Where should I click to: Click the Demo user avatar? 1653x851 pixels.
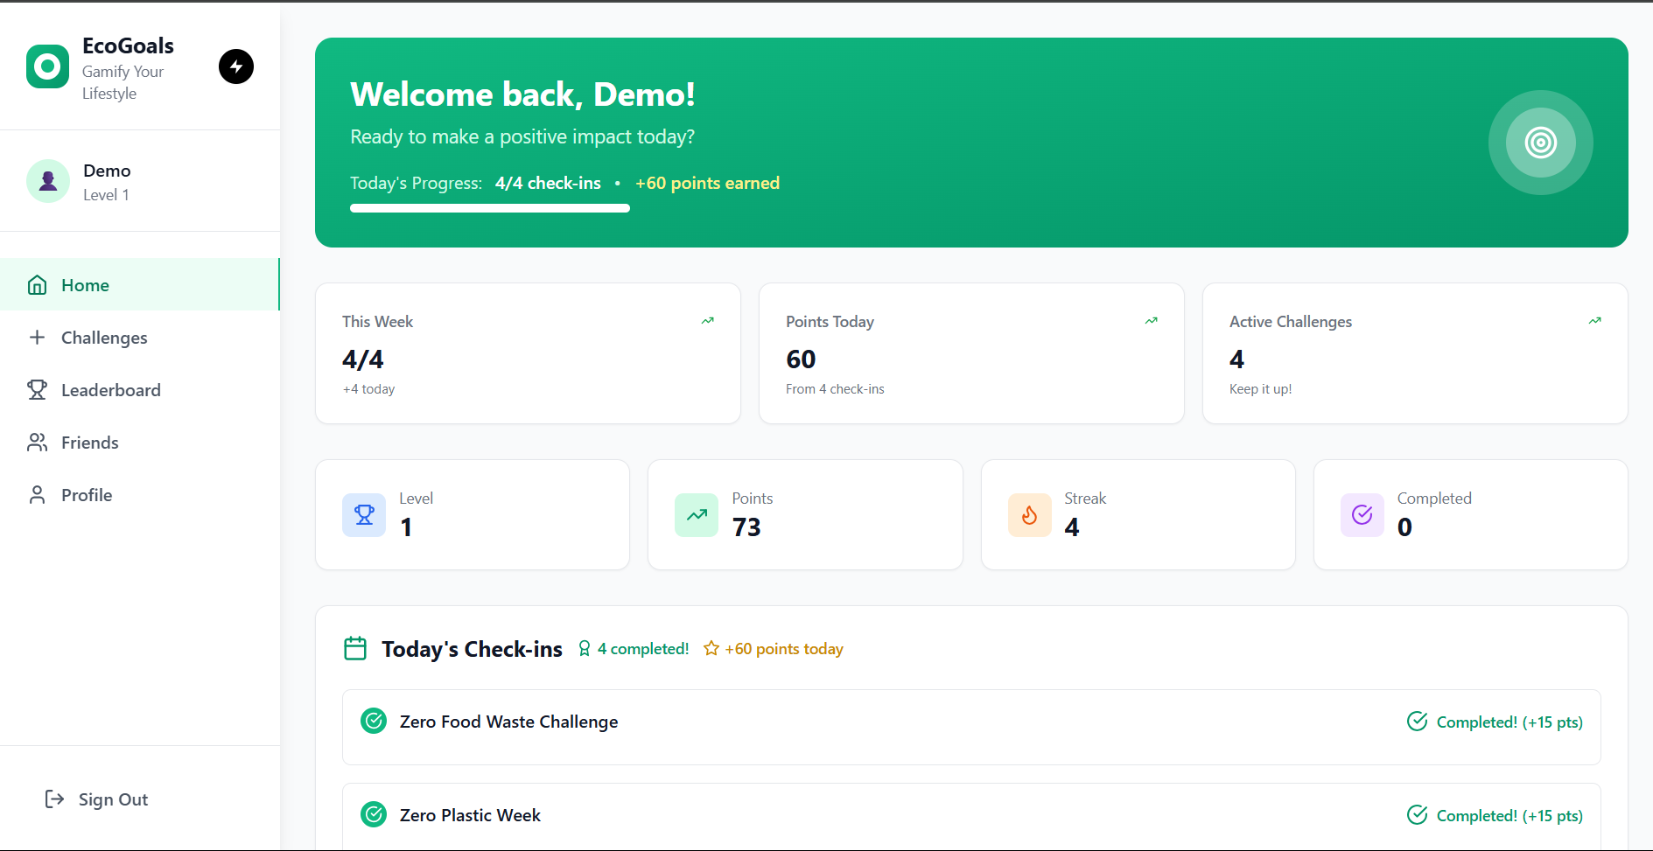pyautogui.click(x=48, y=181)
